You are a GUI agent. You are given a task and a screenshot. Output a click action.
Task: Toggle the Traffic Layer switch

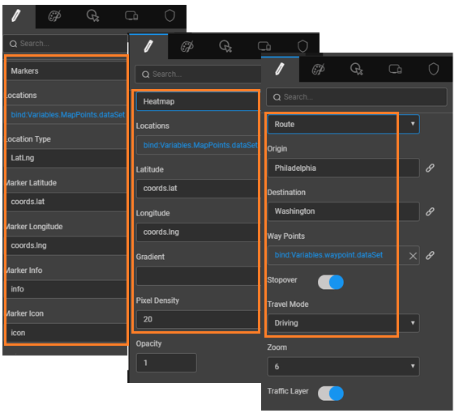pyautogui.click(x=331, y=394)
